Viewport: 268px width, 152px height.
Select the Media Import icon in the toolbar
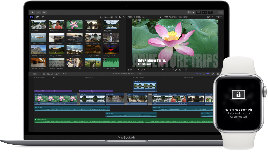[33, 12]
